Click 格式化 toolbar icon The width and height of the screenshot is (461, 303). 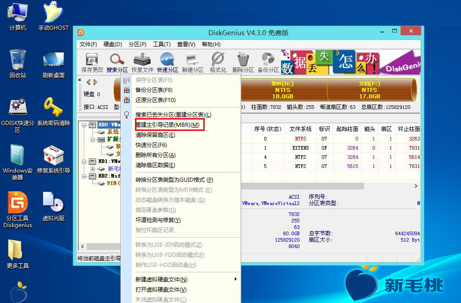[x=218, y=63]
